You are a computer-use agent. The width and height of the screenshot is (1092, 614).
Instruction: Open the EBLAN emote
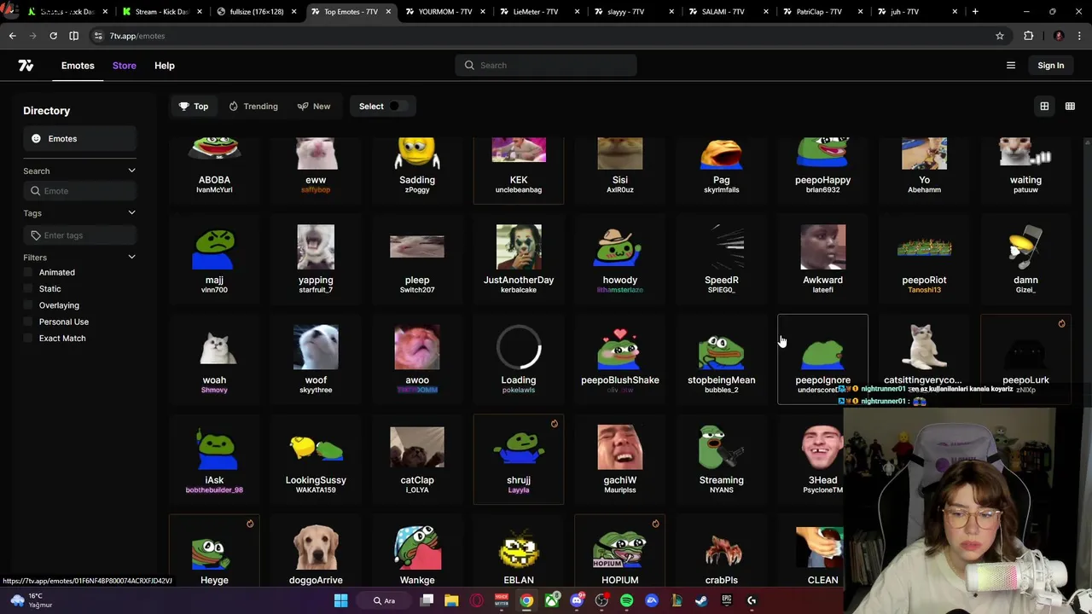coord(519,552)
